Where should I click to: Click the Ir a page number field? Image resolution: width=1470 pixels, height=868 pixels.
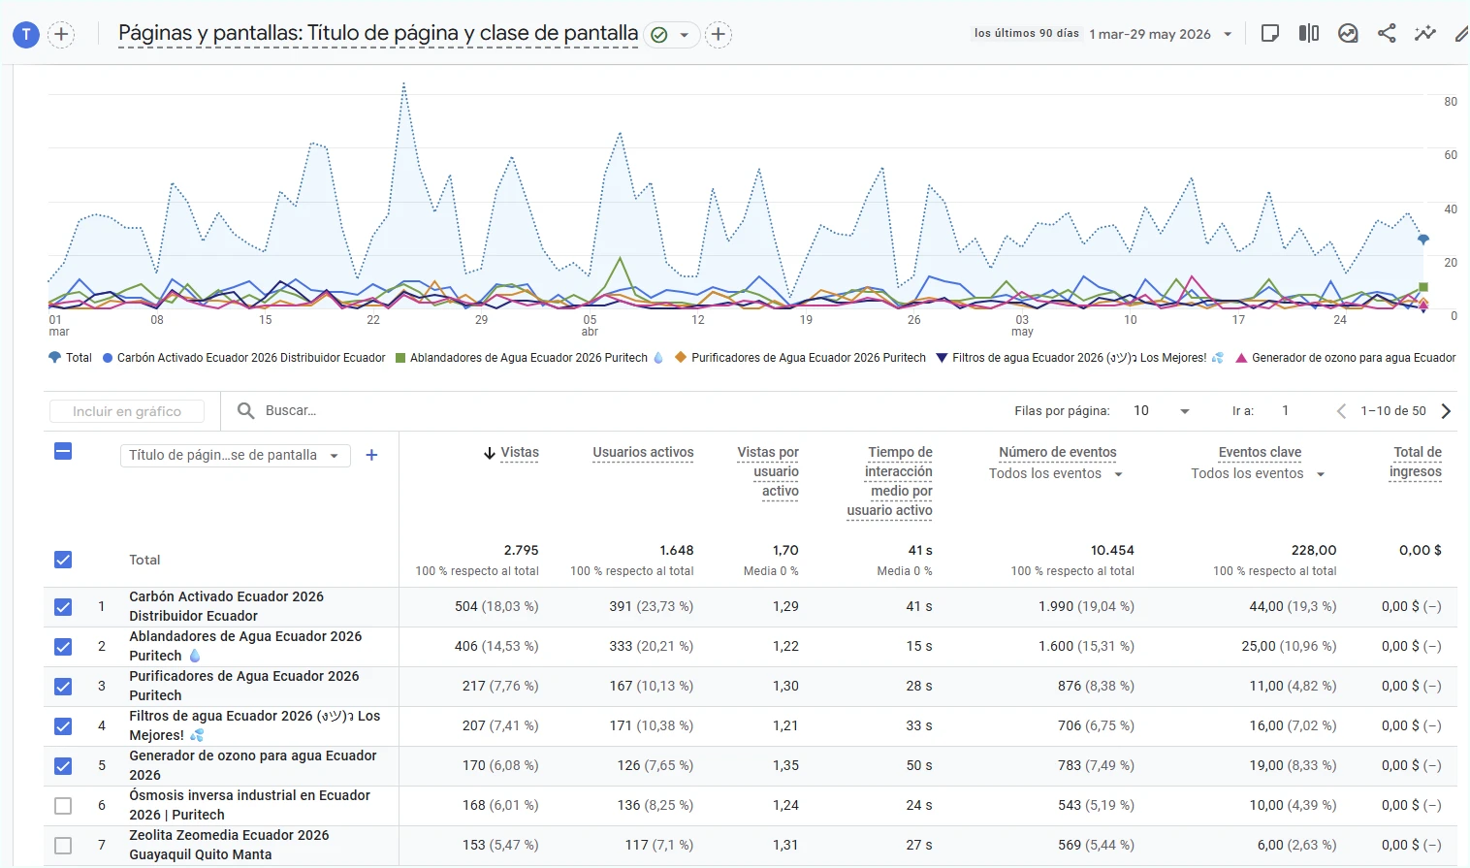(x=1287, y=411)
